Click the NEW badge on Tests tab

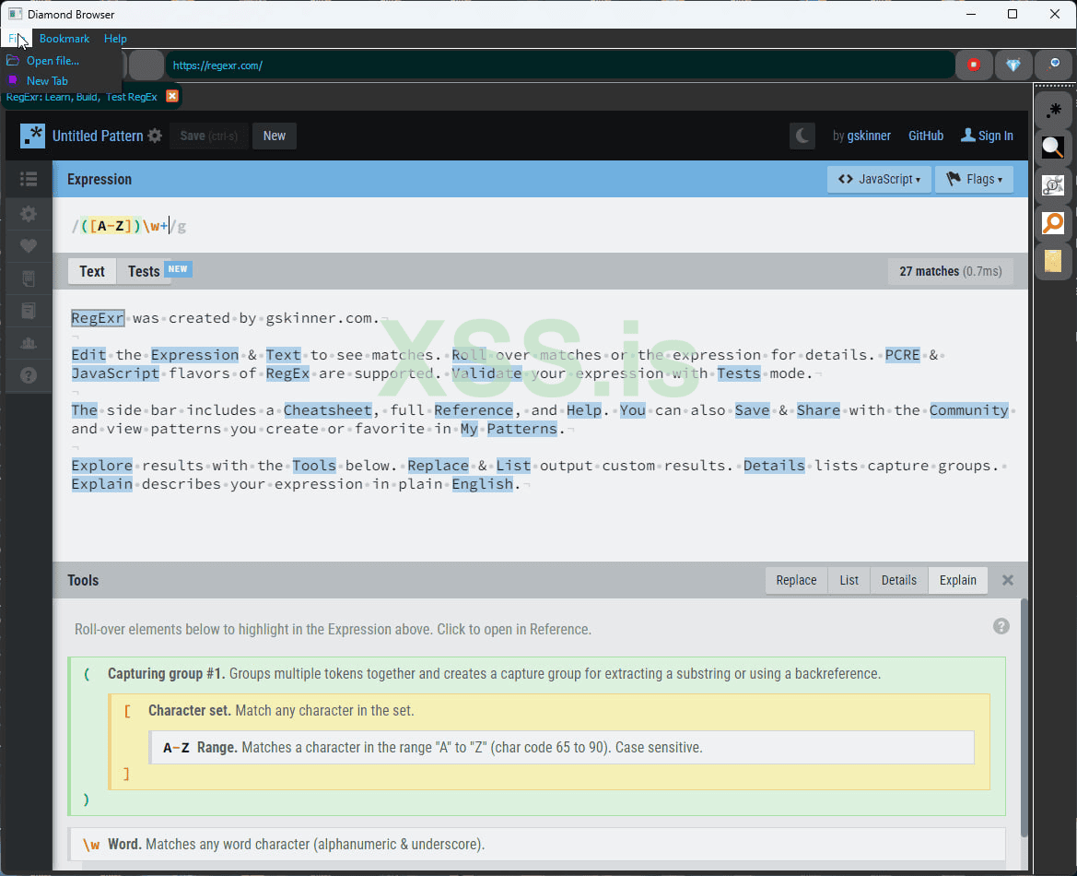[178, 269]
